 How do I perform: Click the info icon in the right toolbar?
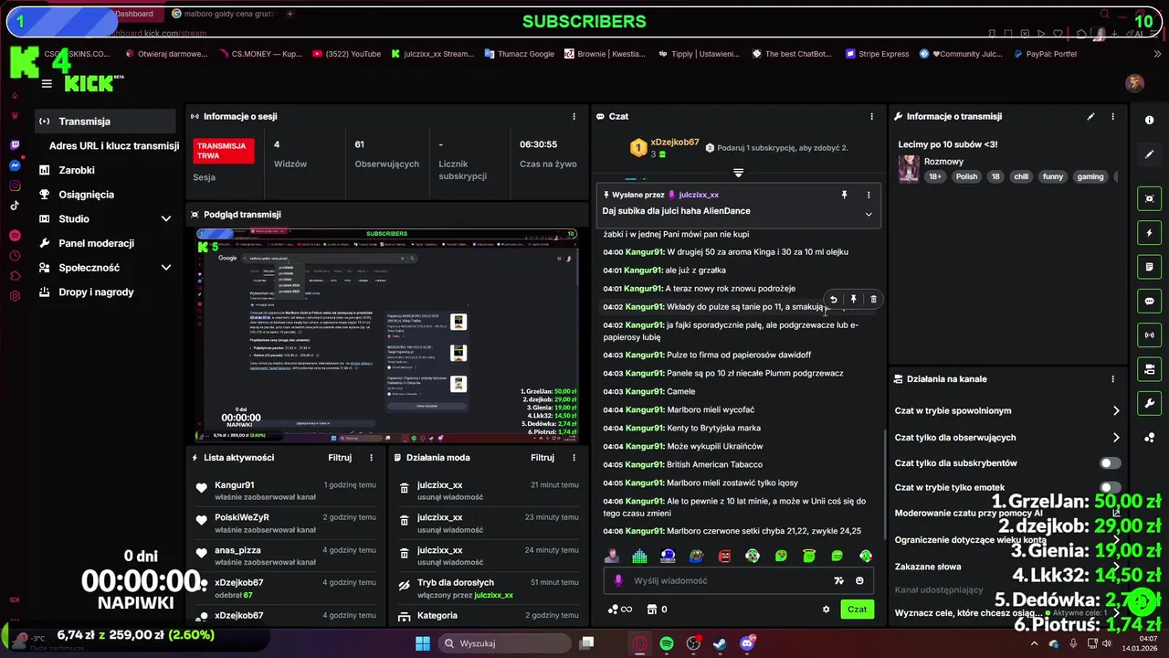(1149, 121)
